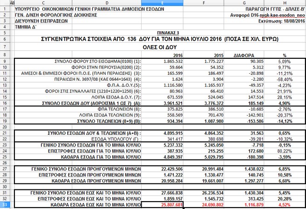Select value 20.958.284

[162, 181]
